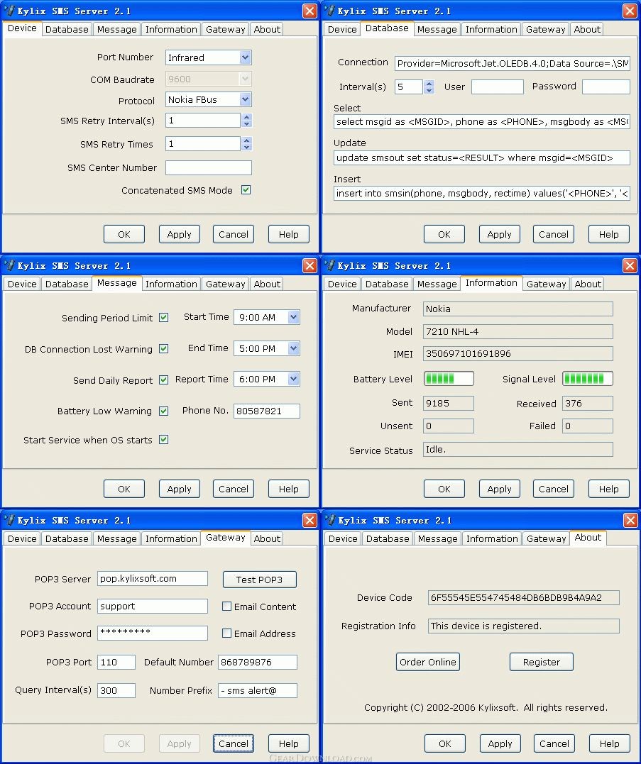Select the Device tab in the Gateway-tab window
The height and width of the screenshot is (764, 641).
22,539
